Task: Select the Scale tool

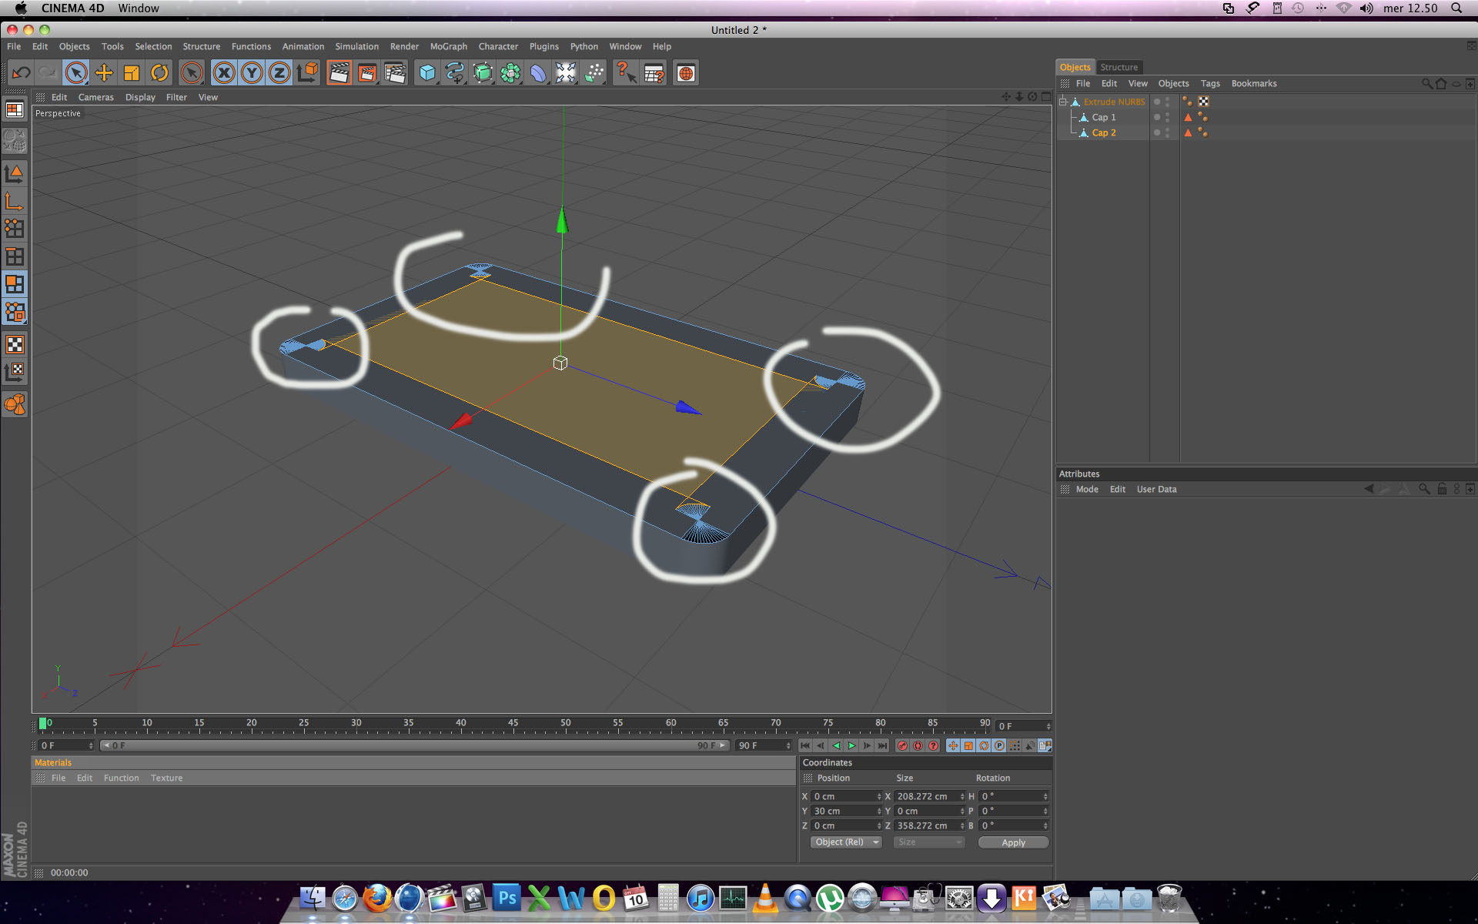Action: pyautogui.click(x=132, y=73)
